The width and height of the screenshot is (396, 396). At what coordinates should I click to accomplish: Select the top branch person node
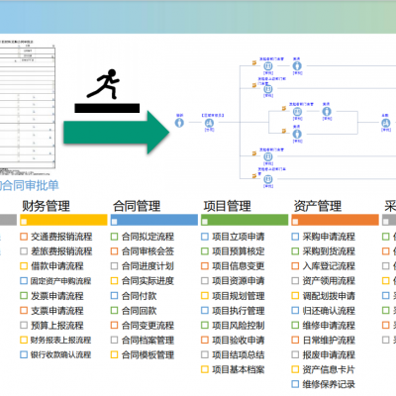coord(297,65)
